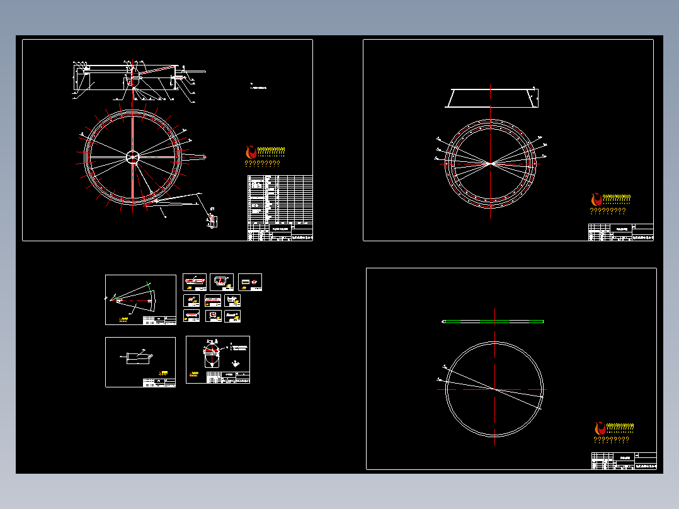Open small sheet with green block and bolt
Viewport: 679px width, 509px height.
(250, 282)
